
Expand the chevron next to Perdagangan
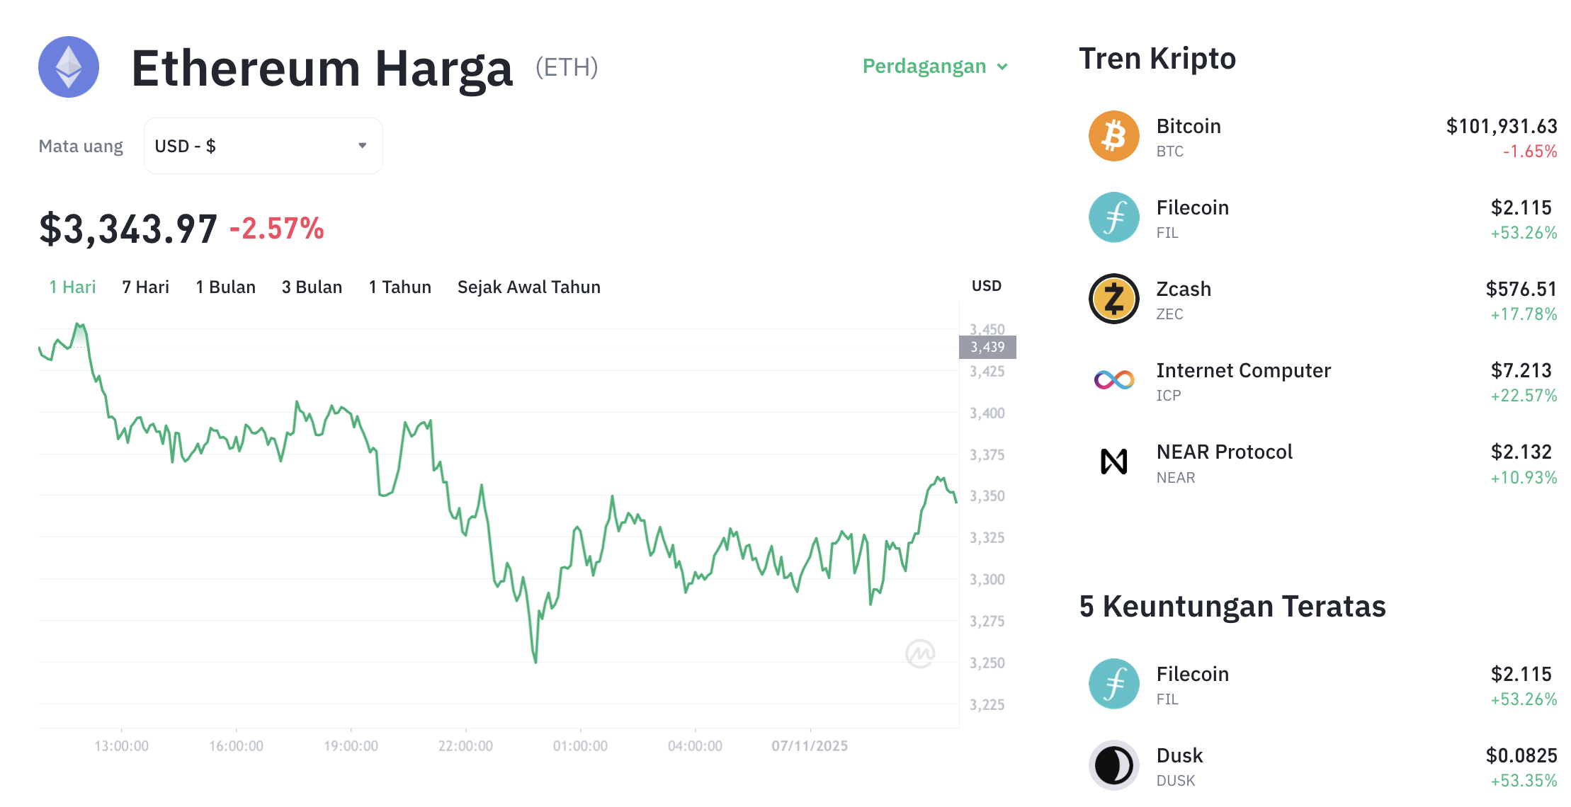click(1002, 67)
